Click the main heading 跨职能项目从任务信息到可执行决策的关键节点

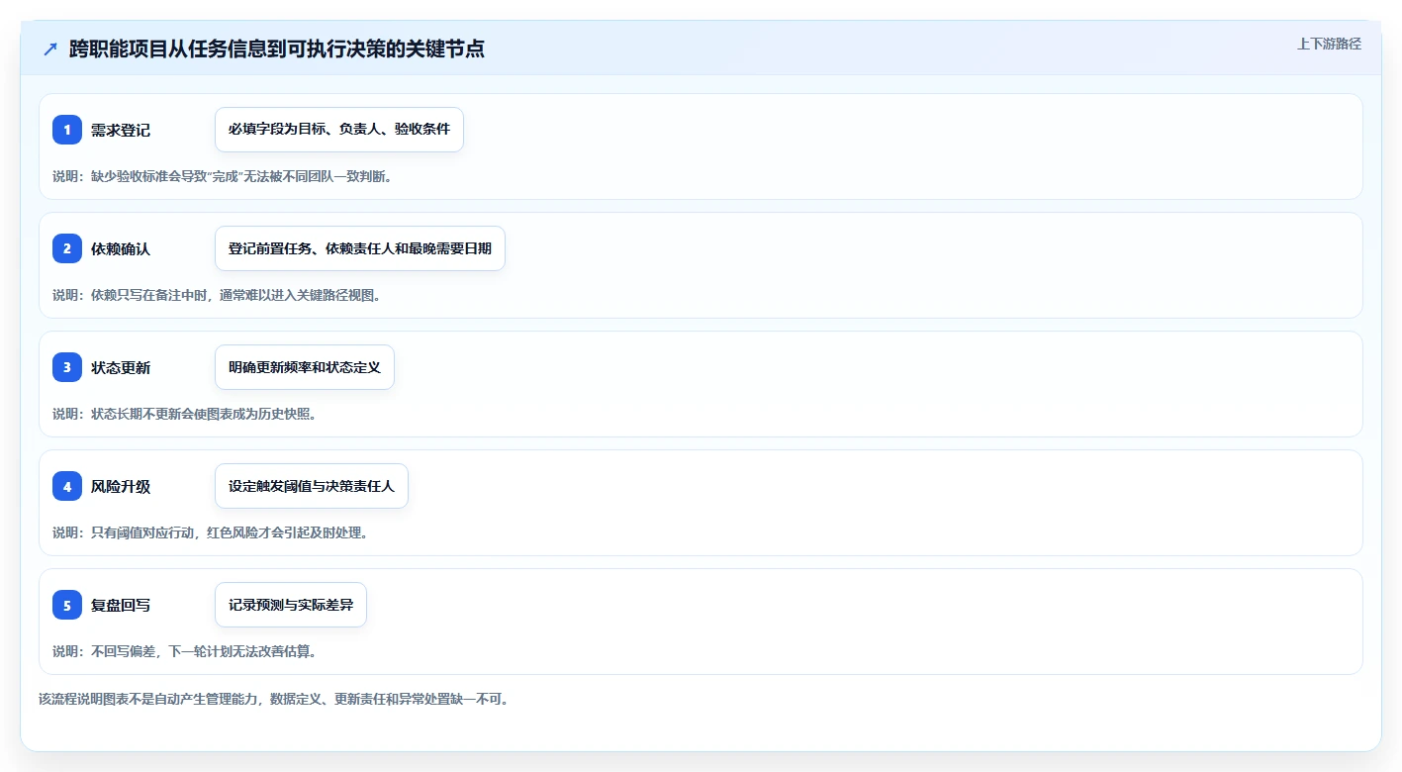click(277, 48)
